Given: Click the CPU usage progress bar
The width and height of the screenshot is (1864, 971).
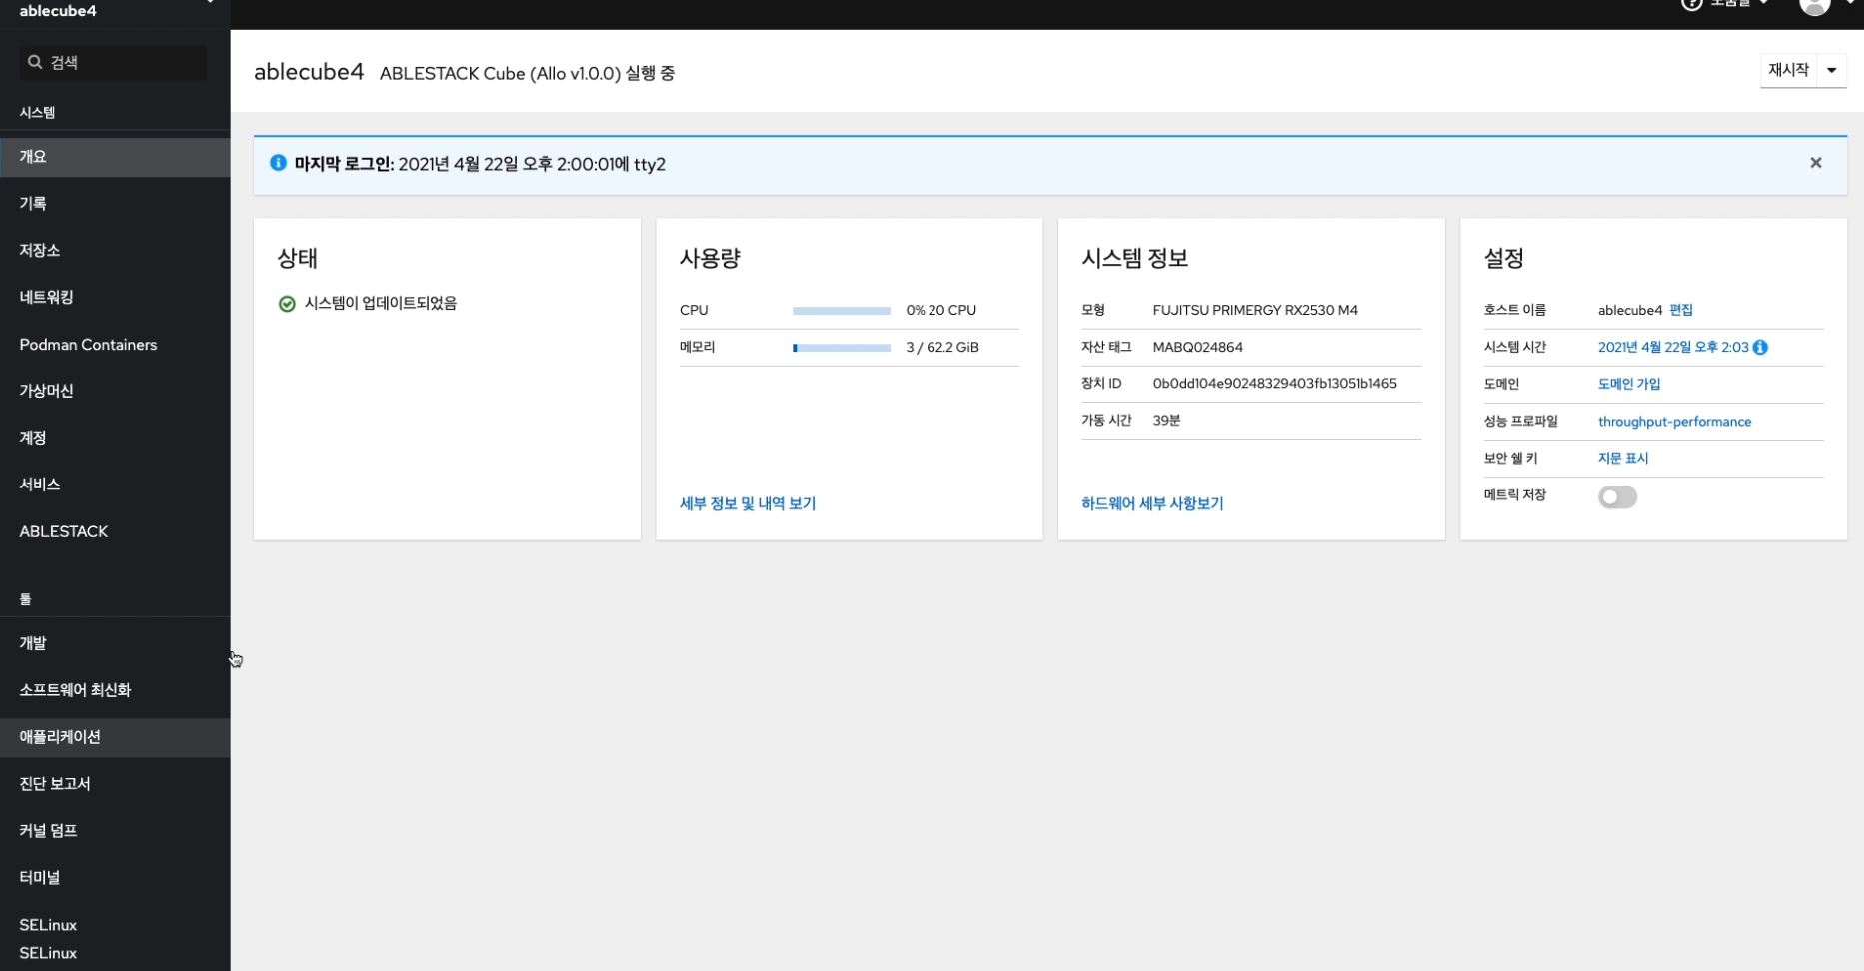Looking at the screenshot, I should [x=842, y=311].
